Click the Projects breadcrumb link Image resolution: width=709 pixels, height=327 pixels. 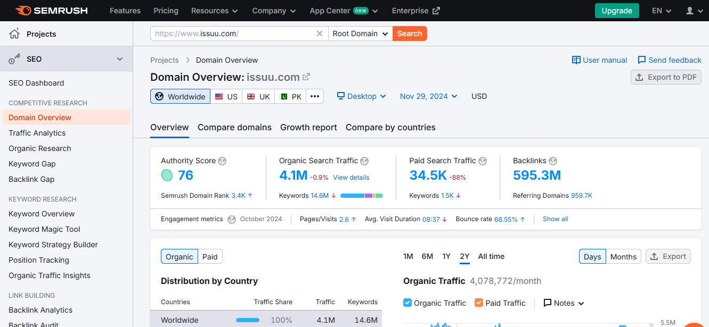tap(165, 60)
